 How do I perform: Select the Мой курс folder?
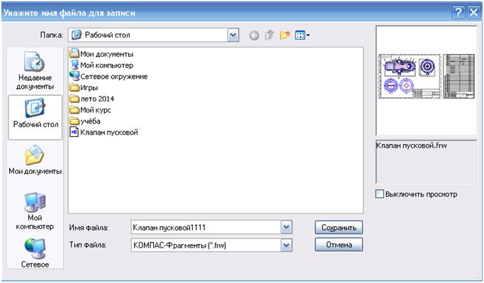[x=90, y=110]
